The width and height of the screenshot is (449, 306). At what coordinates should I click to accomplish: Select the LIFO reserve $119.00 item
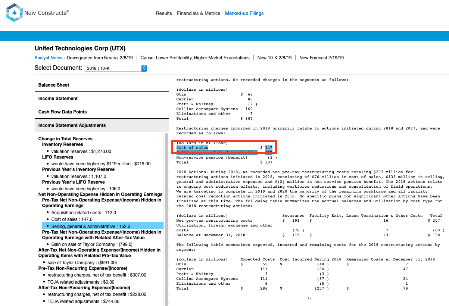[101, 164]
